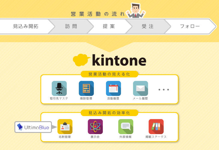This screenshot has width=219, height=150.
Task: Click the 外部情報 caption text
Action: [125, 137]
